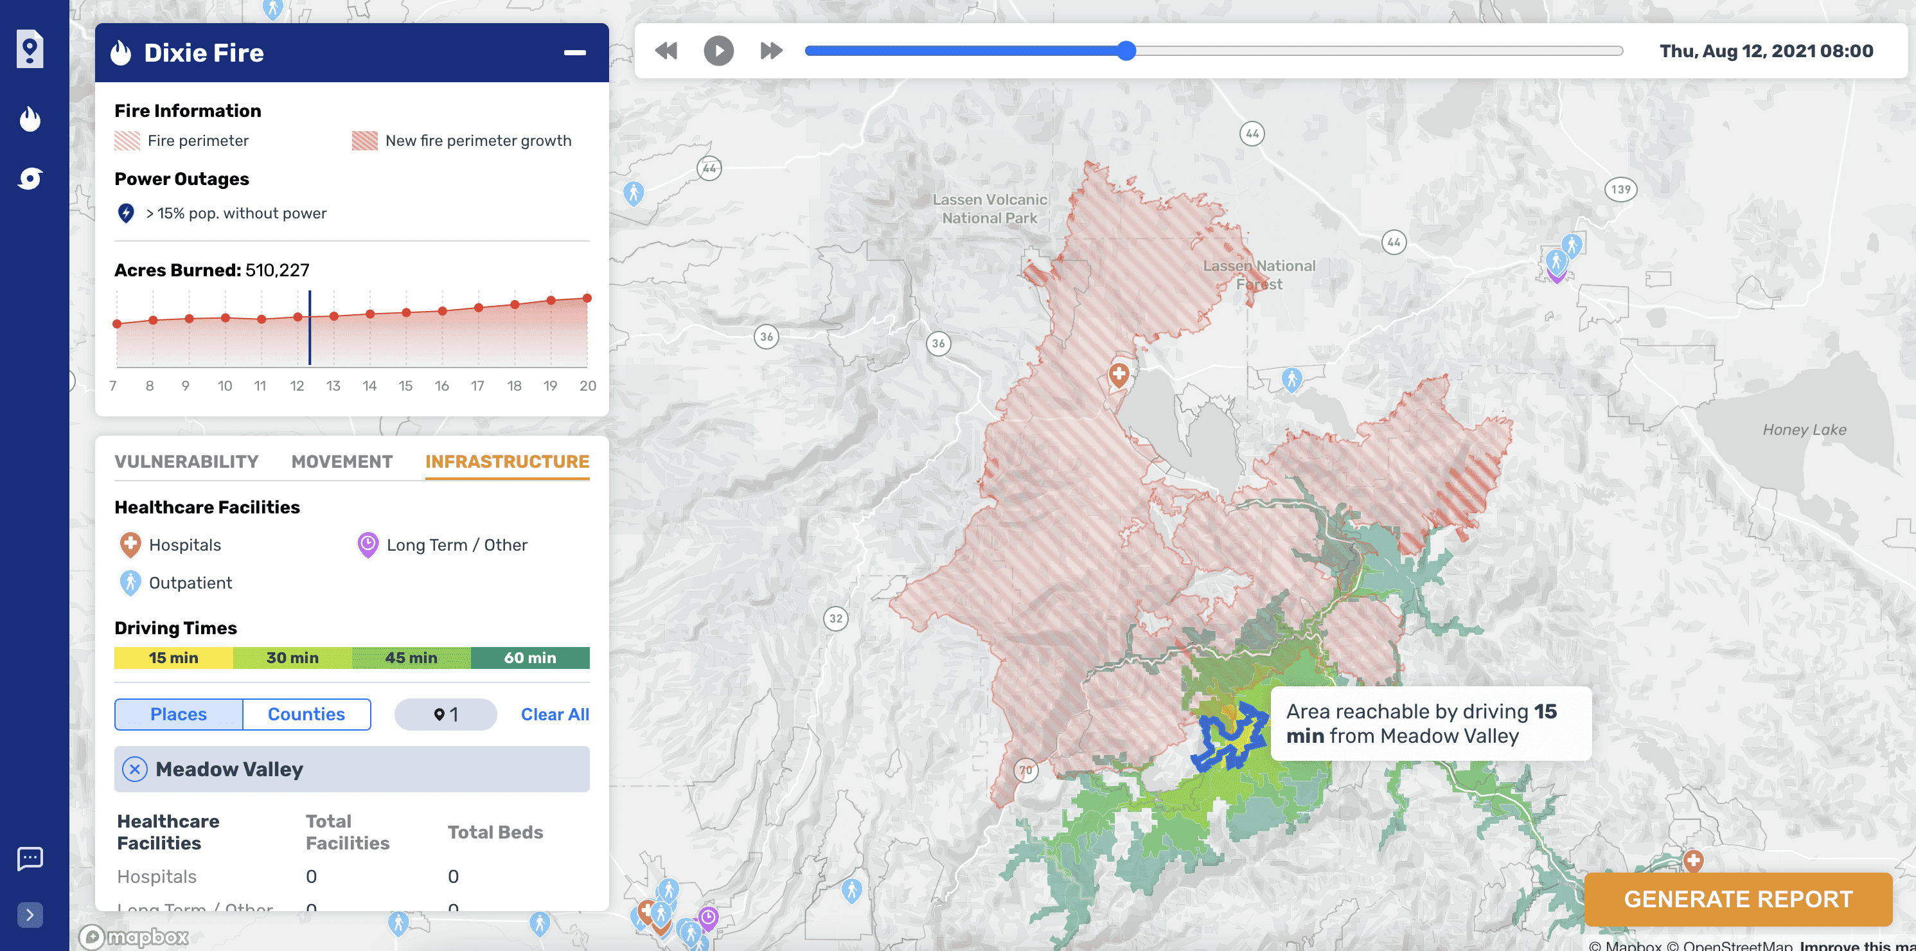Click hospital marker inside fire perimeter
1916x951 pixels.
point(1118,375)
